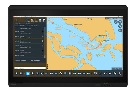Open the line graph chart icon
Image resolution: width=136 pixels, height=90 pixels.
tap(47, 73)
